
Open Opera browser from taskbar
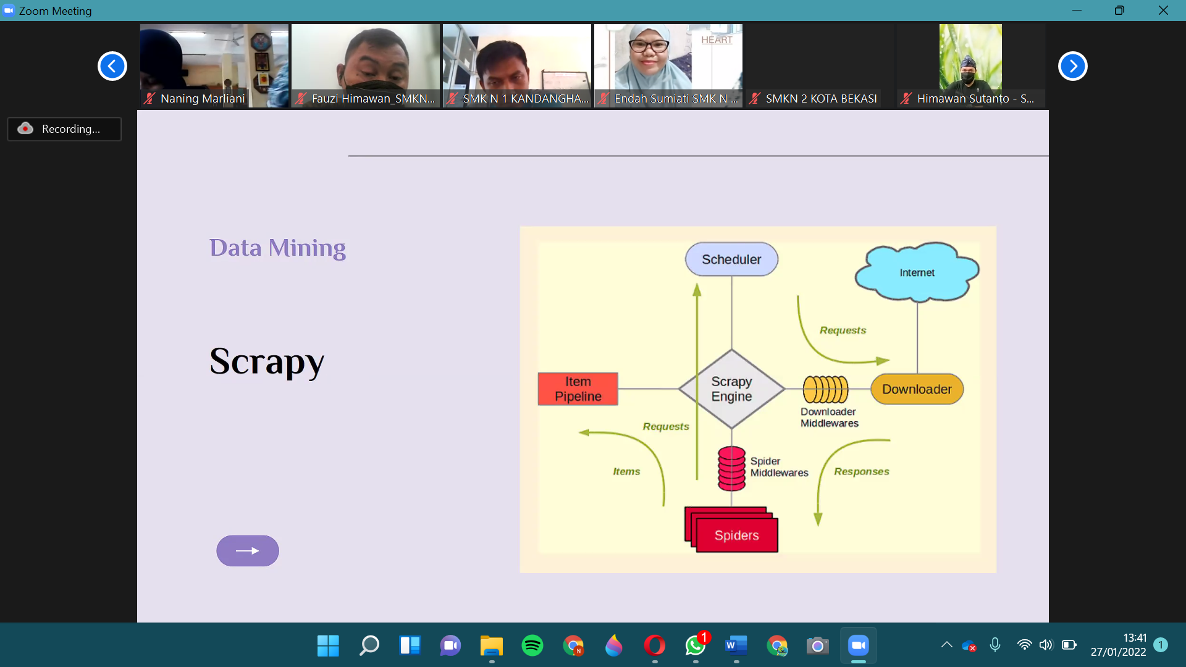coord(654,645)
